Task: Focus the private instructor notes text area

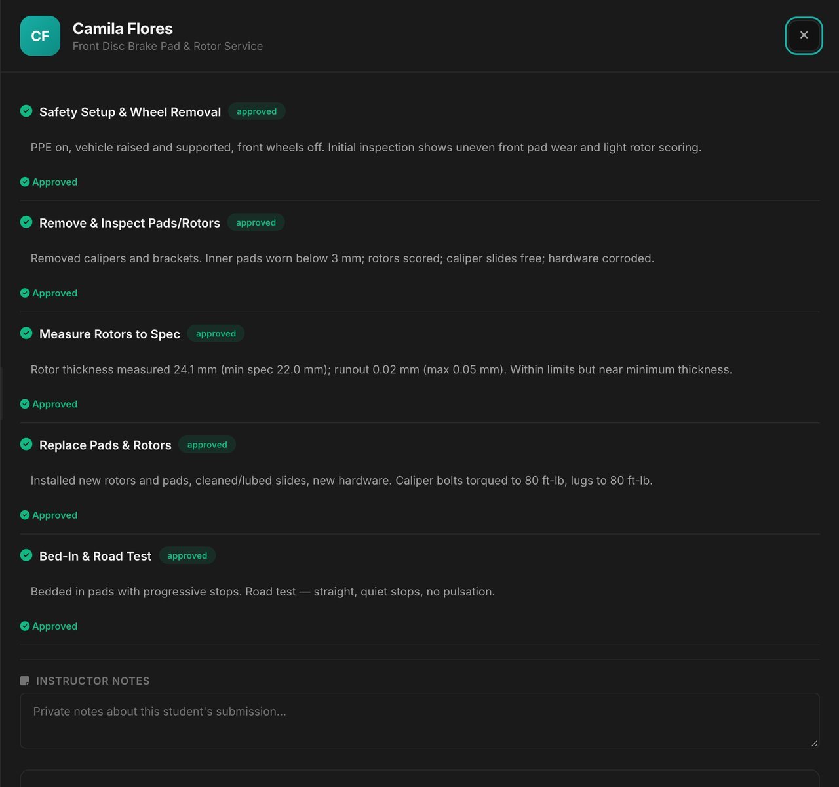Action: pos(419,720)
